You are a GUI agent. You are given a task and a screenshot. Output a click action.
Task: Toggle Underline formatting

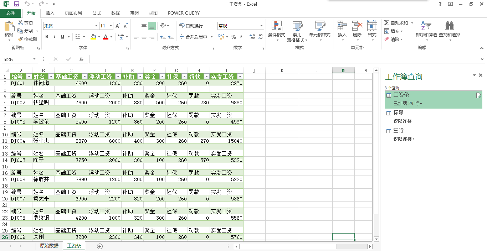[63, 37]
